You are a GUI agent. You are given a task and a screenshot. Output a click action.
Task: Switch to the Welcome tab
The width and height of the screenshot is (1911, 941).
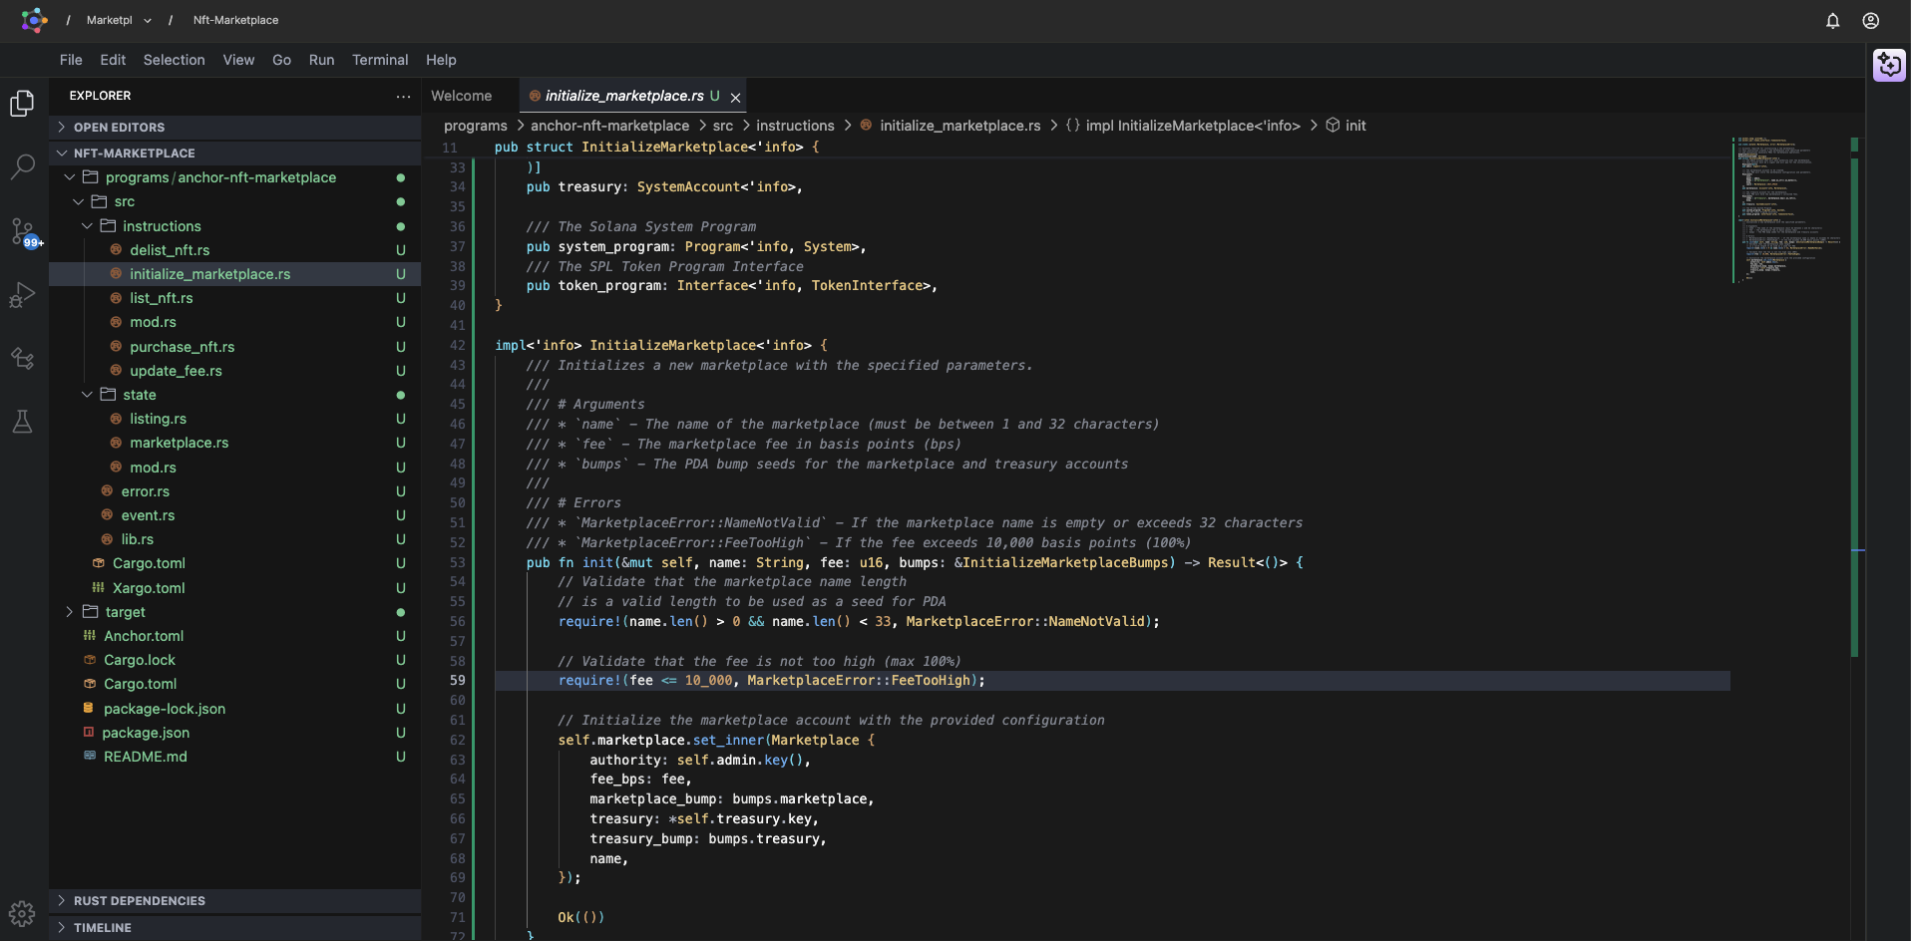click(x=462, y=96)
